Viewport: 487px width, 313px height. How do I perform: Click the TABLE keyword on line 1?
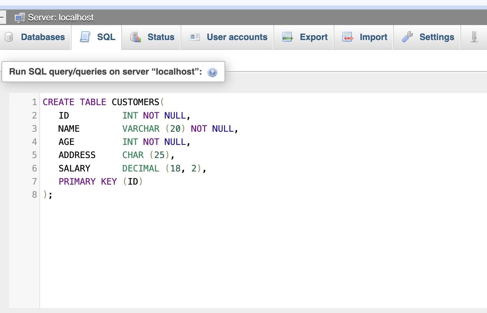(93, 102)
